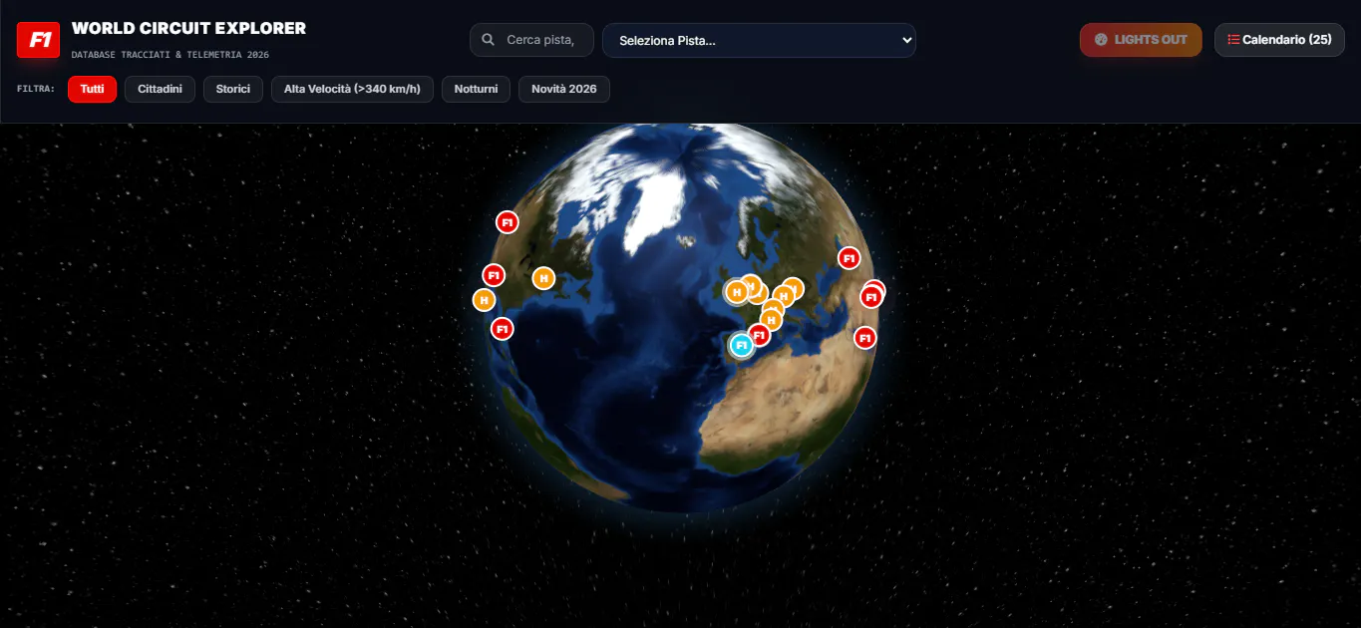
Task: Click frontmost red F1 marker at globe's eastern edge
Action: [x=871, y=296]
